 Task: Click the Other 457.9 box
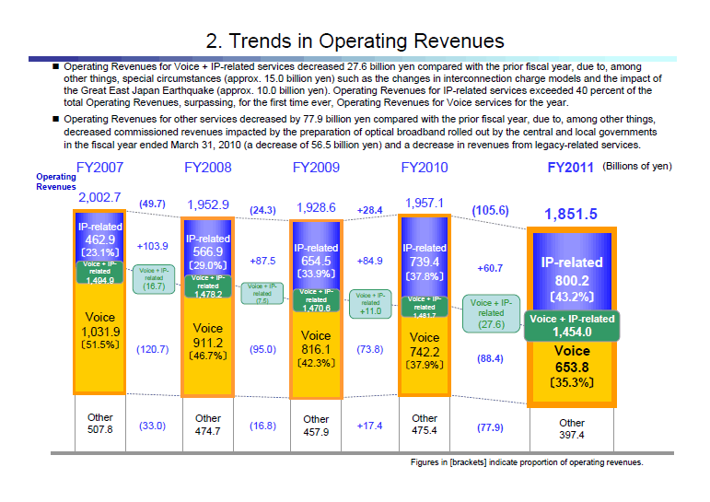click(316, 426)
